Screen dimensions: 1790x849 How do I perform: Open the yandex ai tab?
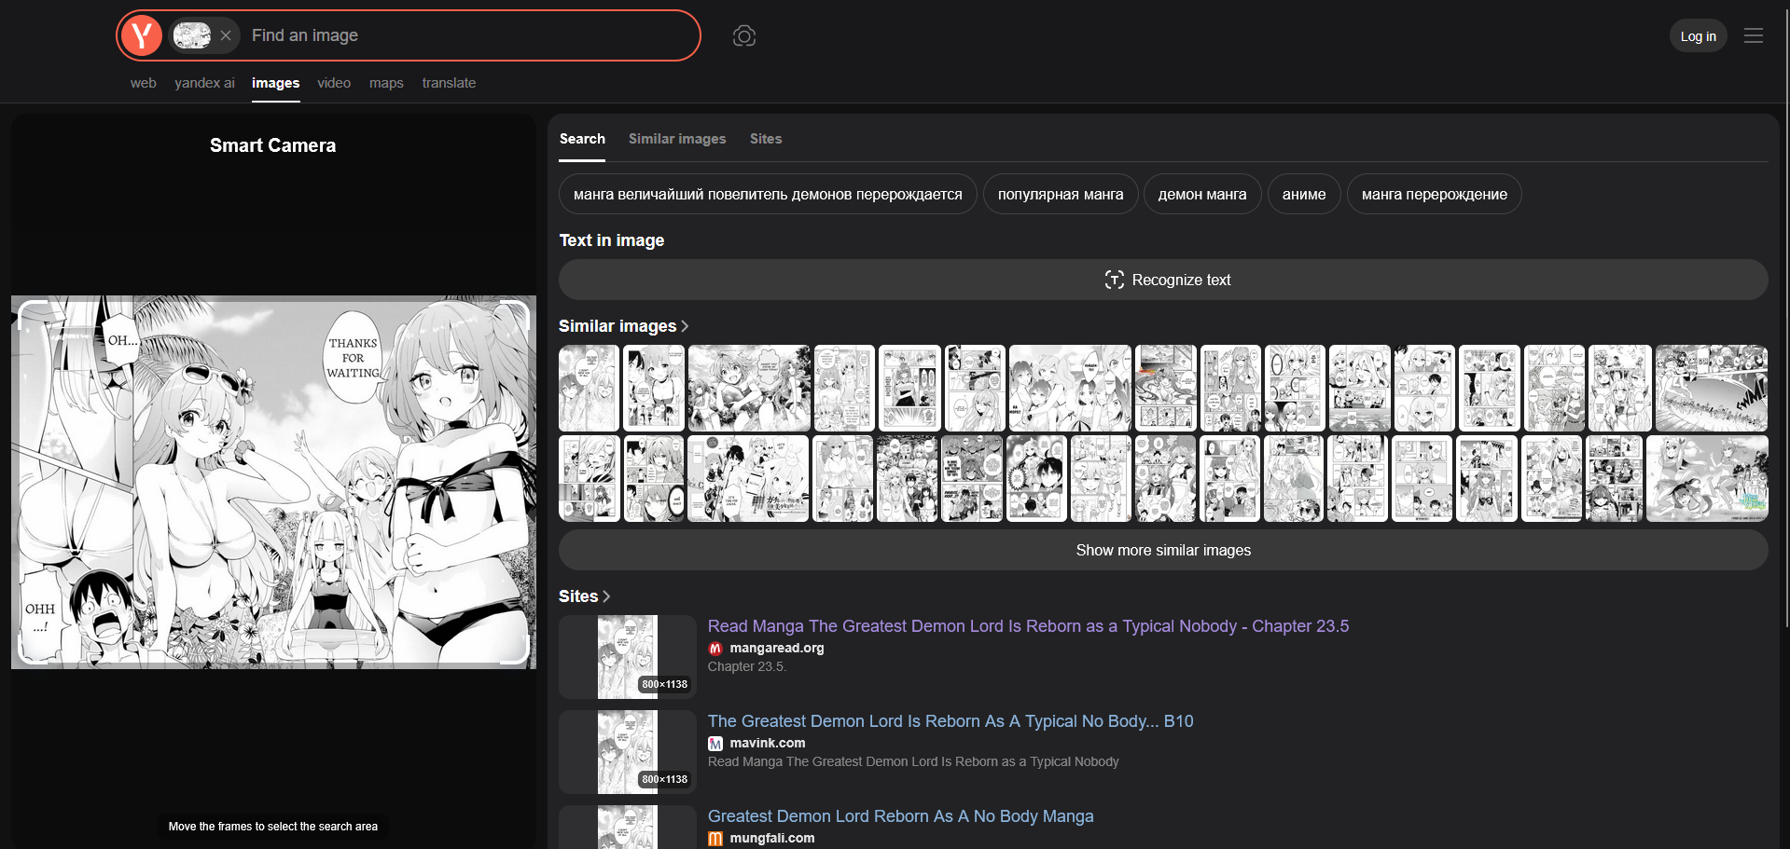click(x=204, y=83)
